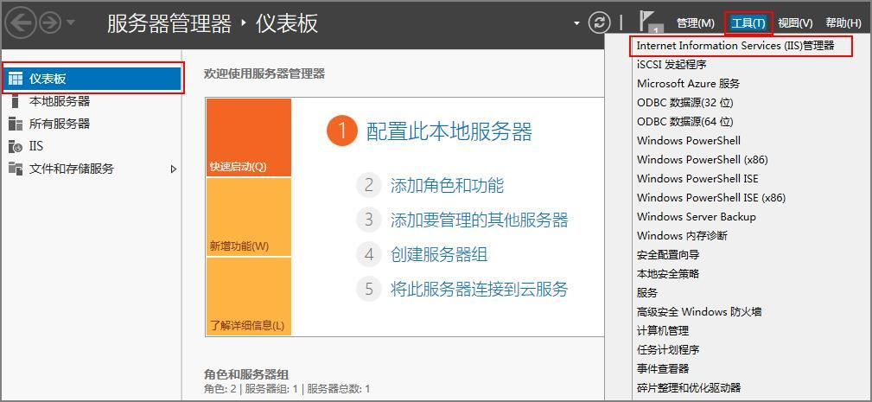Viewport: 872px width, 402px height.
Task: Select Internet Information Services (IIS)管理器
Action: [x=735, y=46]
